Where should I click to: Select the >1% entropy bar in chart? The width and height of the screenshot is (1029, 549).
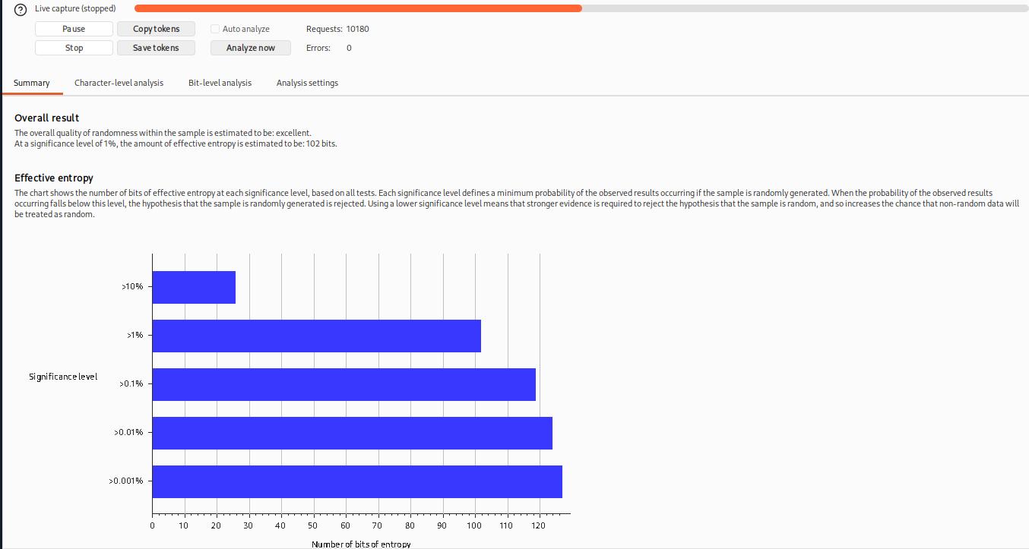pos(316,336)
